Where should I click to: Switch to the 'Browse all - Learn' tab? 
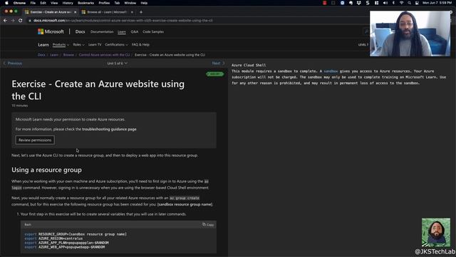(x=108, y=12)
